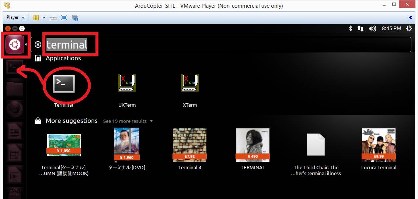
Task: Toggle VMware full screen mode
Action: (64, 17)
